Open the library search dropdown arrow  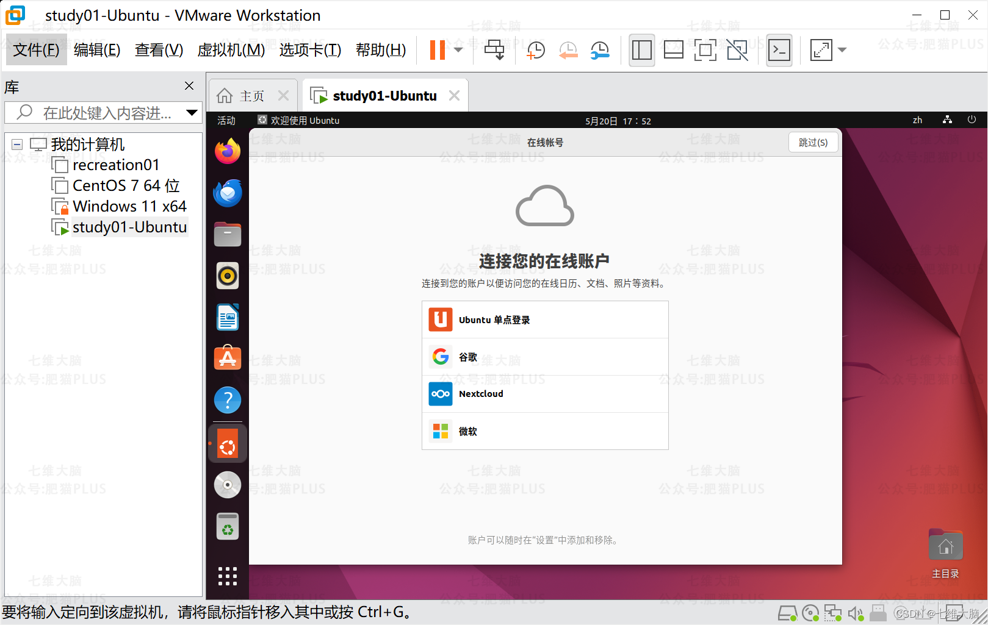[192, 113]
